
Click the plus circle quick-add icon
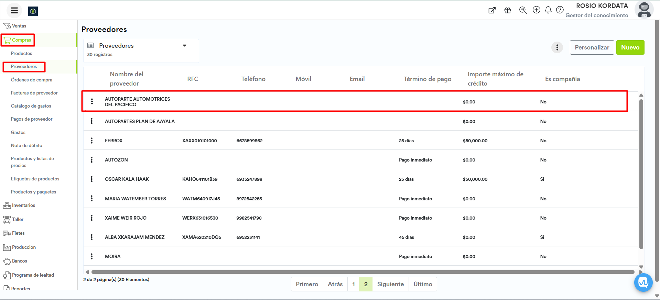pos(536,10)
